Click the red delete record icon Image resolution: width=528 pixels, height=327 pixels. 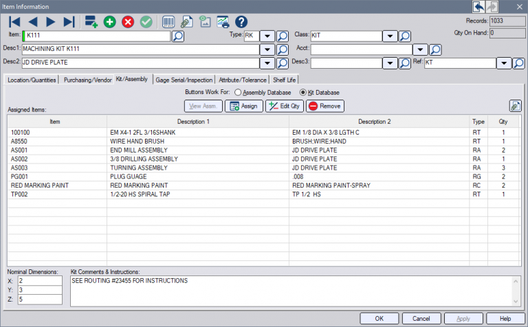pos(128,22)
